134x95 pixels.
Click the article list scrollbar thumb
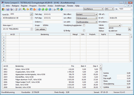coord(100,69)
